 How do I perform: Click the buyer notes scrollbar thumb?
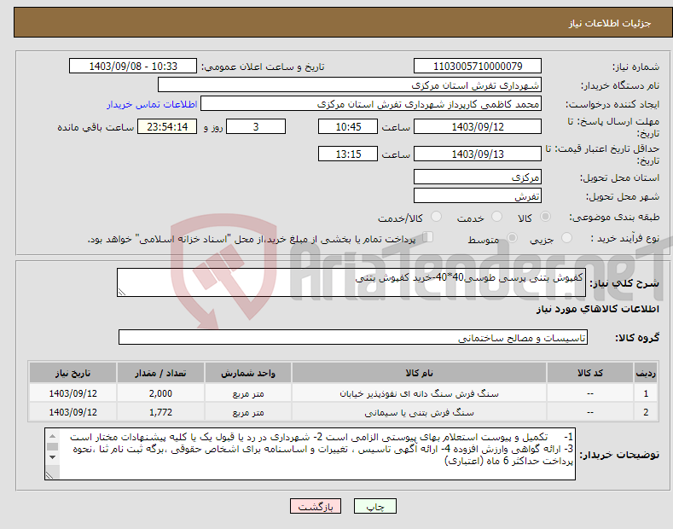point(52,446)
